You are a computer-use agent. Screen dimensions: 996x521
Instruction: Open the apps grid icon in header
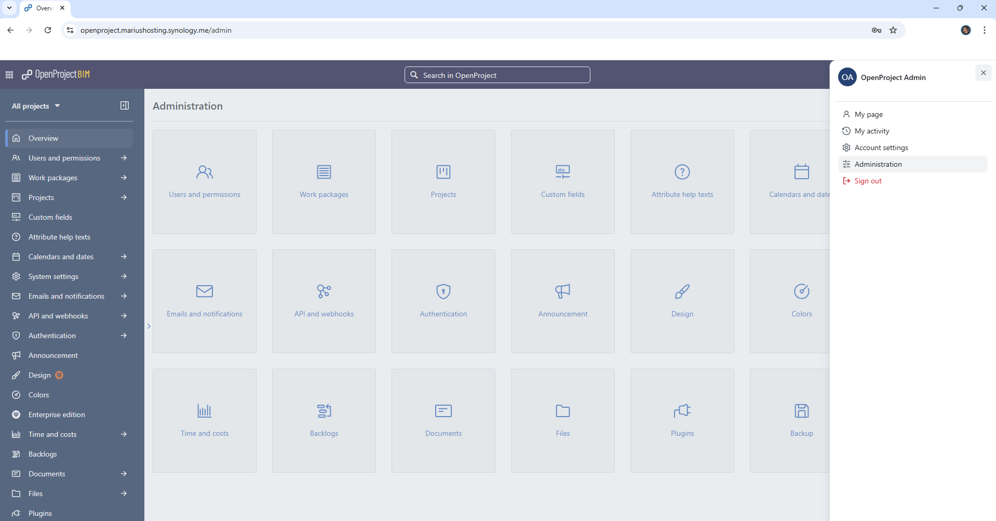[9, 74]
